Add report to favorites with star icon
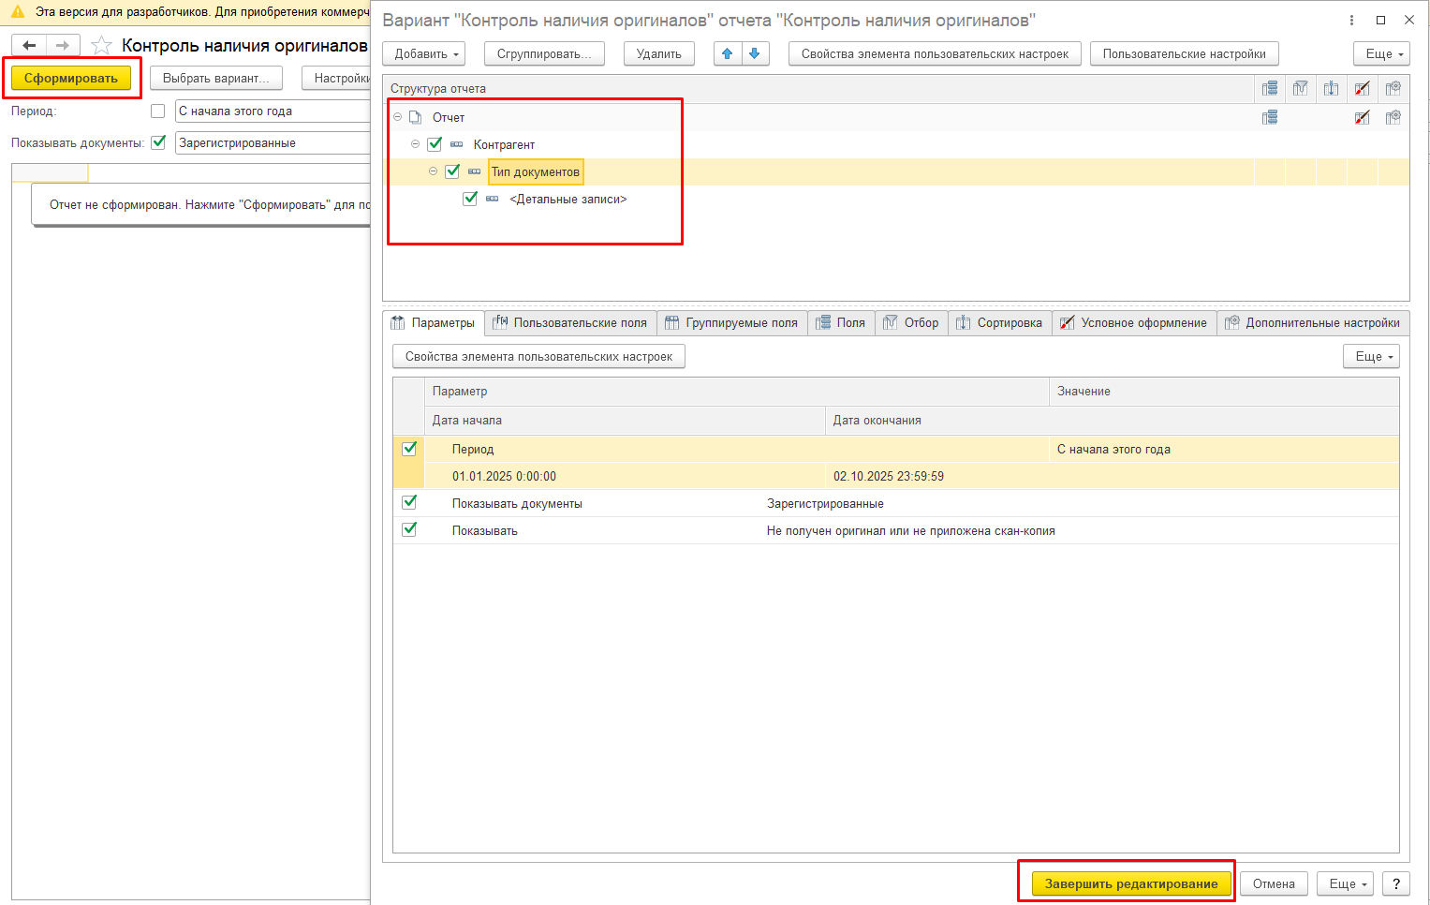This screenshot has height=905, width=1430. (101, 46)
